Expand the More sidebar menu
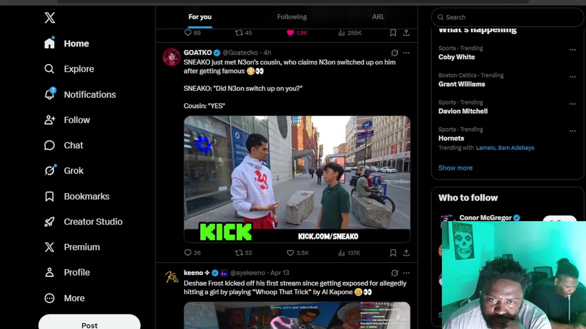 (x=65, y=298)
